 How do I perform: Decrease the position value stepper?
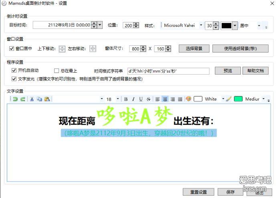pyautogui.click(x=136, y=27)
